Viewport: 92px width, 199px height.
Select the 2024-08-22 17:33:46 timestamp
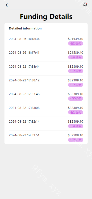24,94
